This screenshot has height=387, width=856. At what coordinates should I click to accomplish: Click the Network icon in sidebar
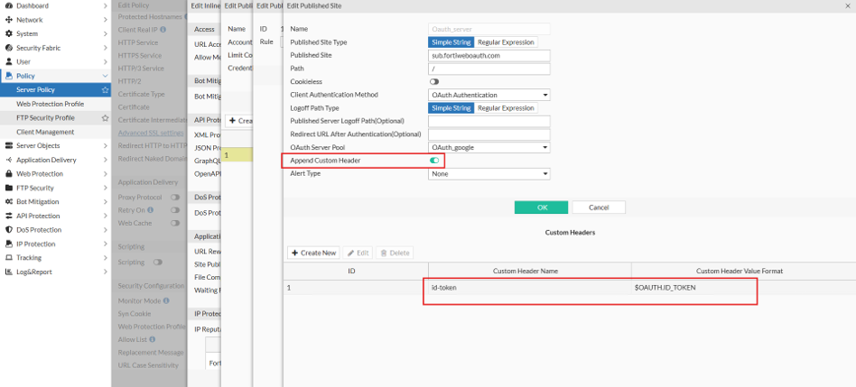click(8, 20)
